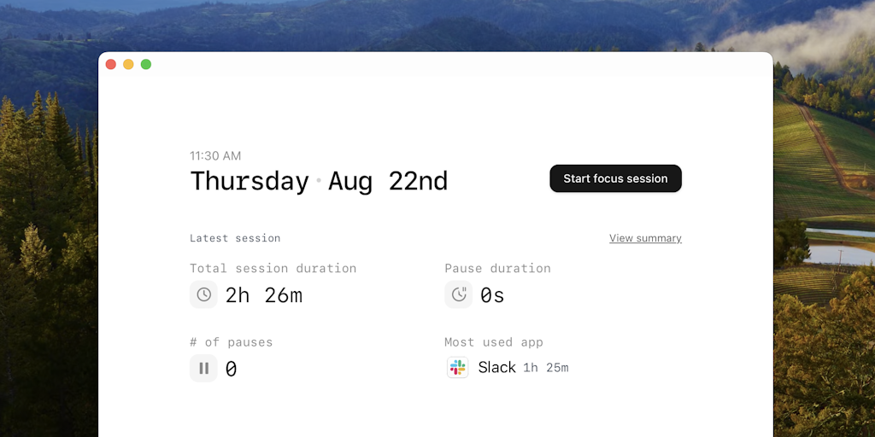This screenshot has width=875, height=437.
Task: Minimize the window with the yellow button
Action: click(x=128, y=64)
